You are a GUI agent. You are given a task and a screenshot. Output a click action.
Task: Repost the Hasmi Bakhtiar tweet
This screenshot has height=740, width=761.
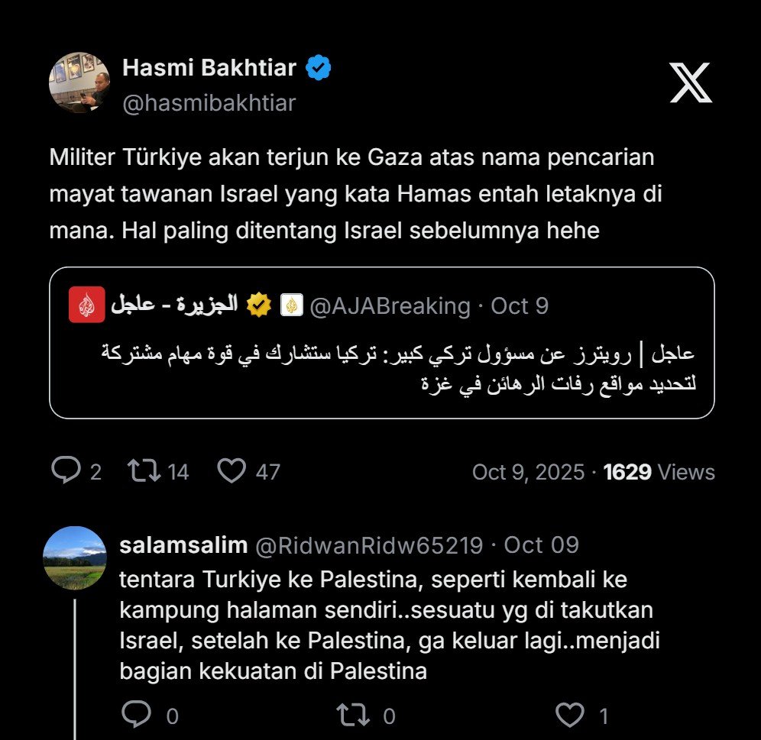pyautogui.click(x=144, y=471)
